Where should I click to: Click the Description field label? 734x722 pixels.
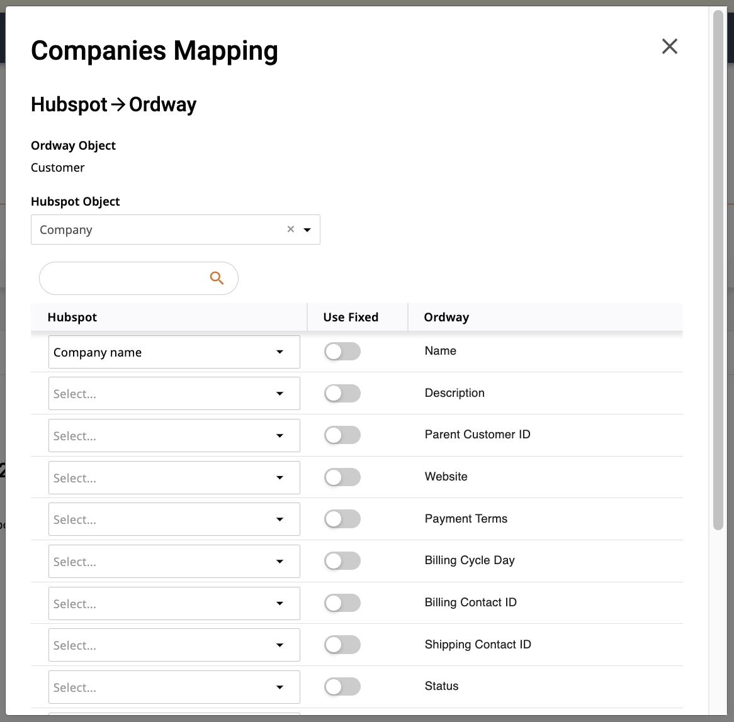455,393
